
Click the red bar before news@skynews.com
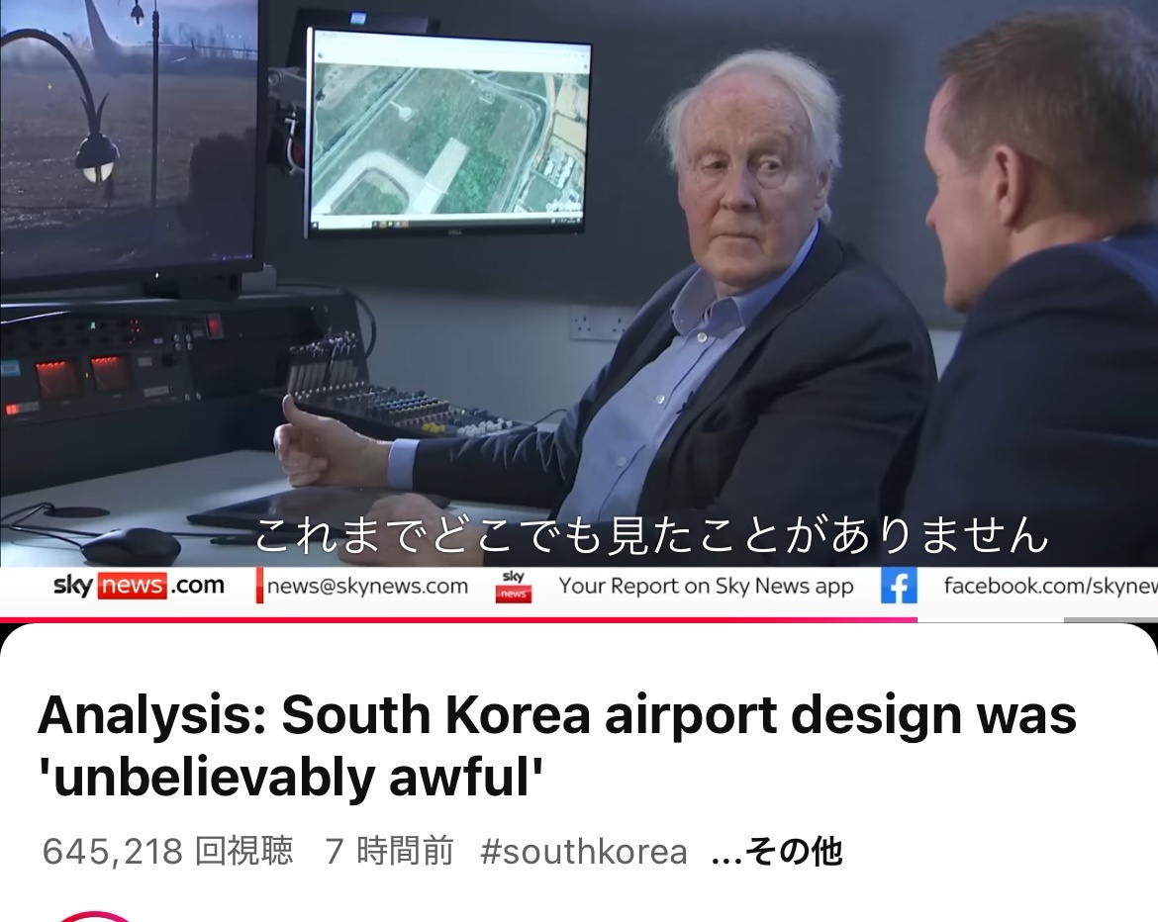(x=259, y=586)
